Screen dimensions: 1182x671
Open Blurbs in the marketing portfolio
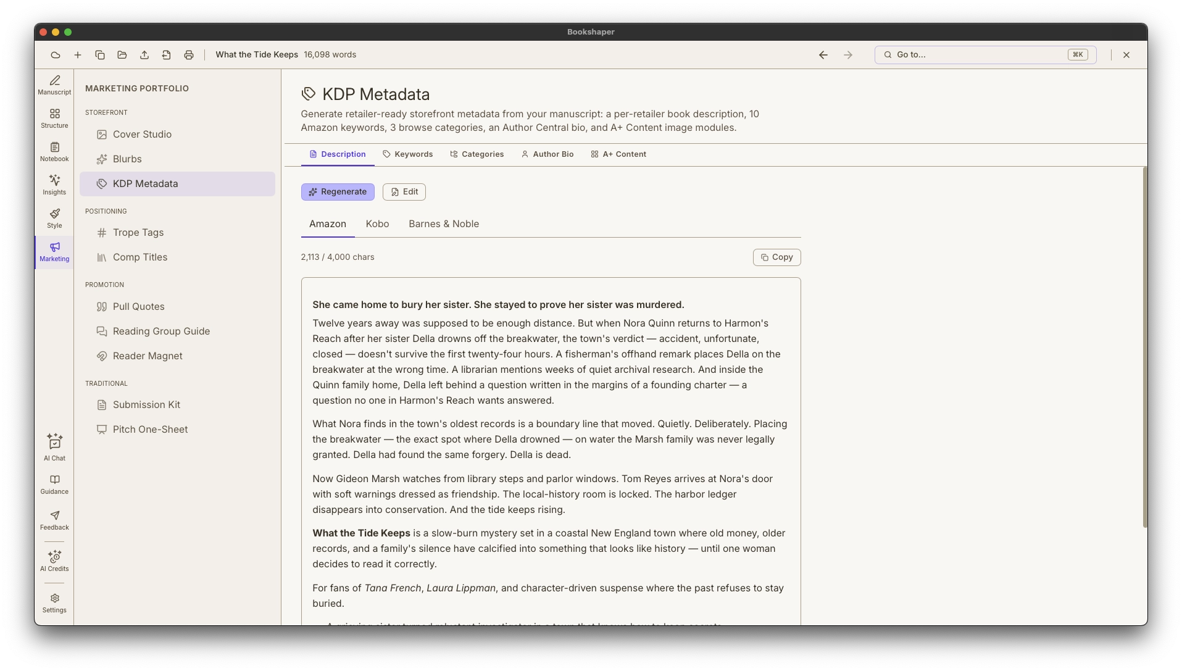click(x=177, y=159)
